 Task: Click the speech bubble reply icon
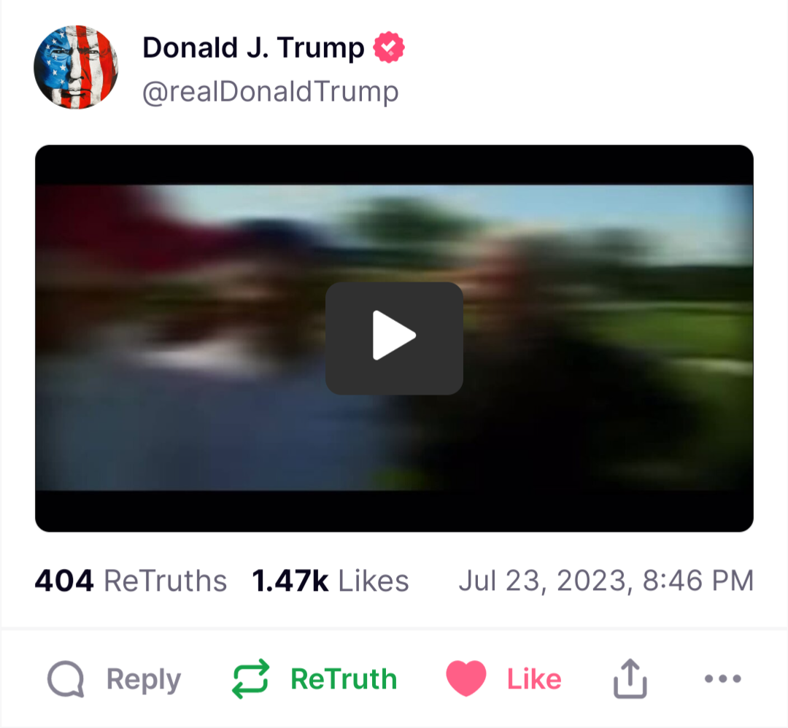tap(66, 679)
